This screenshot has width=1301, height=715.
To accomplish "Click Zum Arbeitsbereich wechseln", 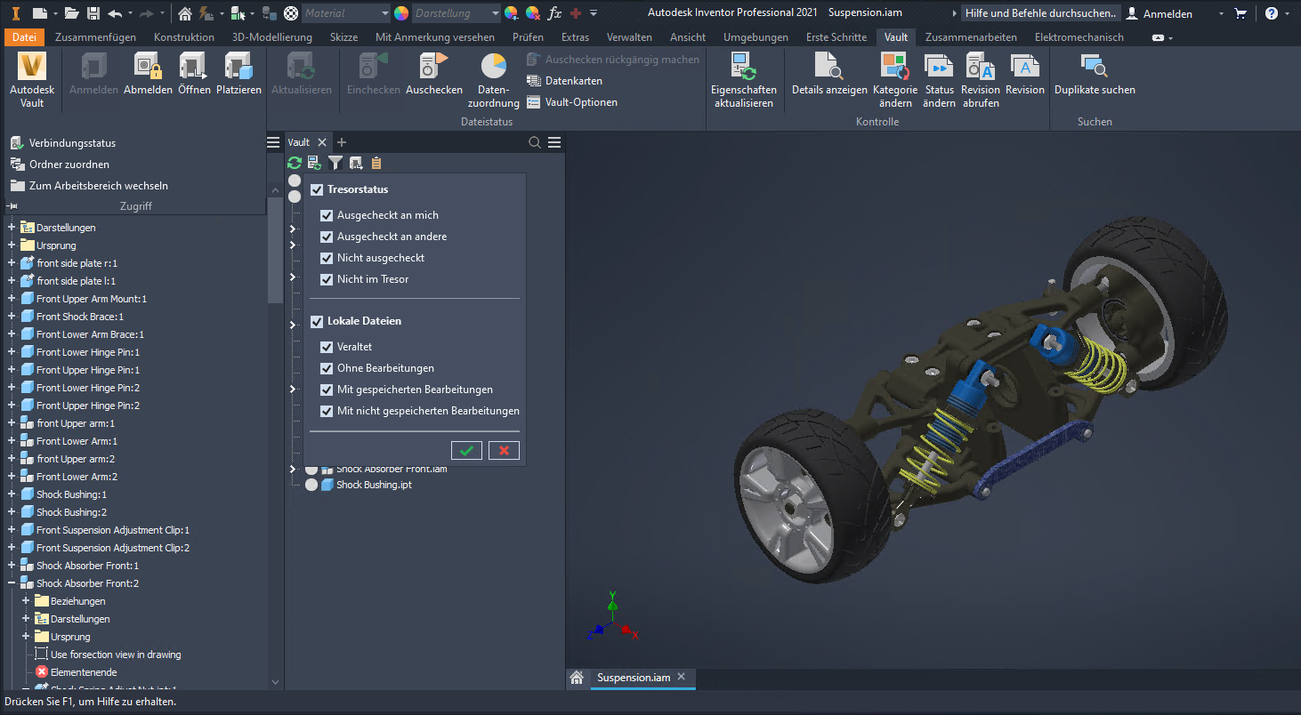I will 89,186.
